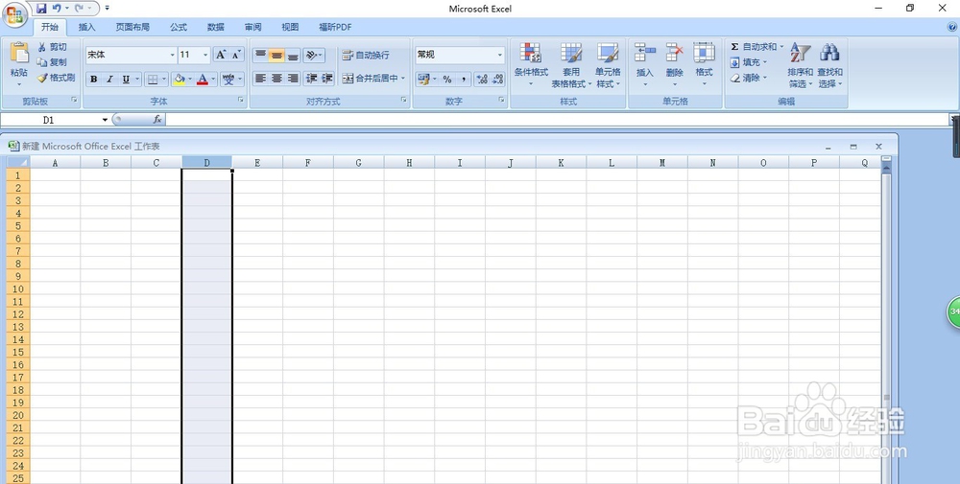Save the workbook from quick access toolbar

(x=41, y=9)
